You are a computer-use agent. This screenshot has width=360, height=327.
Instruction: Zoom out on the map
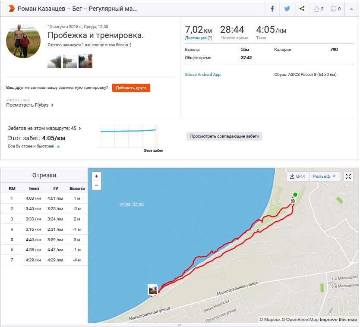[97, 186]
